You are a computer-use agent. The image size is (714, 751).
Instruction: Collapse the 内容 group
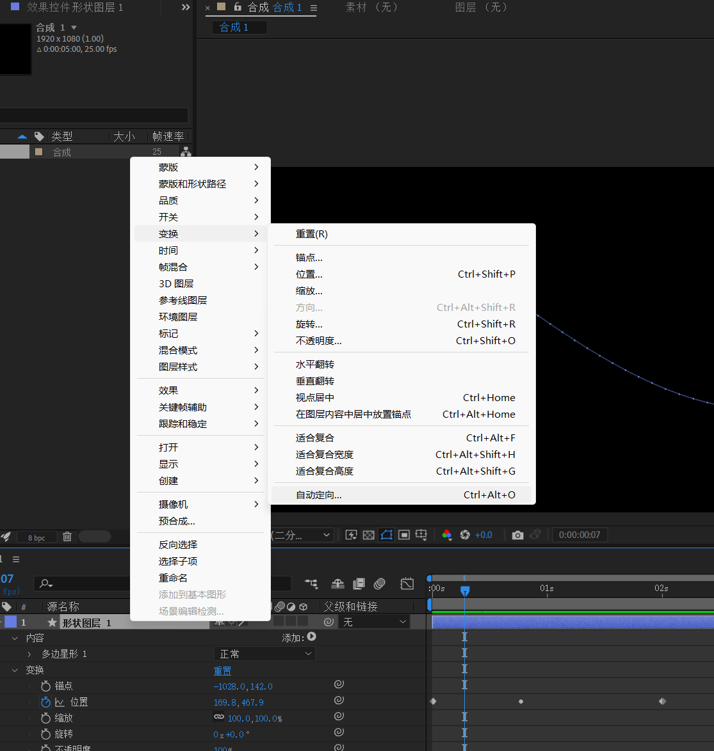pyautogui.click(x=15, y=638)
